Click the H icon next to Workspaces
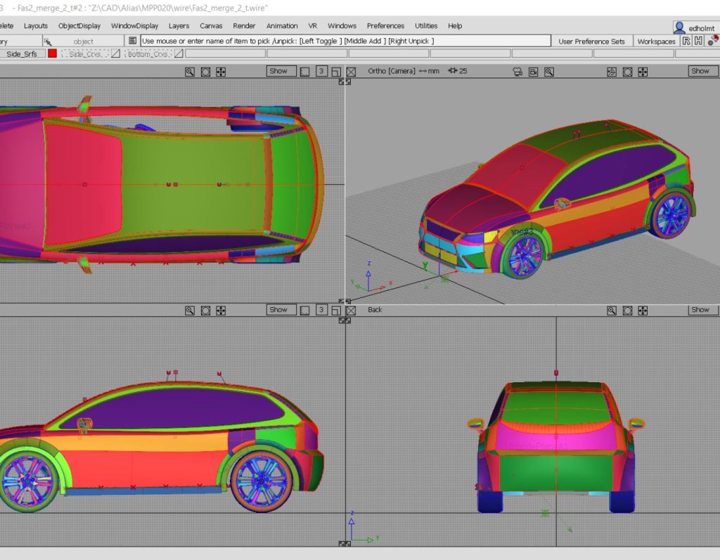The image size is (720, 560). point(698,41)
